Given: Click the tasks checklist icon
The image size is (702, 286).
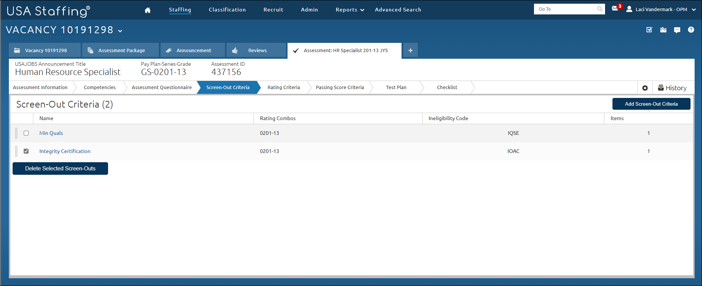Looking at the screenshot, I should point(649,30).
